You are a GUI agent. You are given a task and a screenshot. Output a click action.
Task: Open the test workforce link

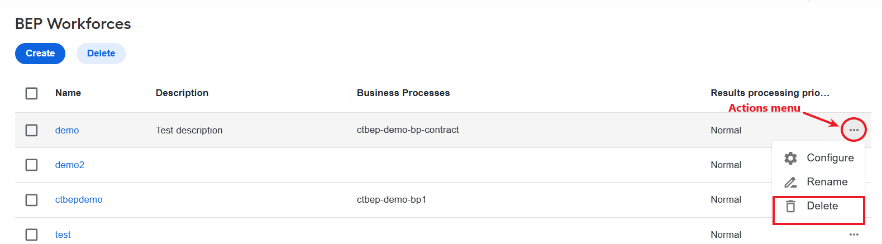(63, 235)
